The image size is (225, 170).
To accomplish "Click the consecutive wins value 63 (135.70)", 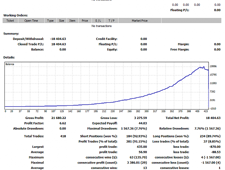I will click(138, 157).
